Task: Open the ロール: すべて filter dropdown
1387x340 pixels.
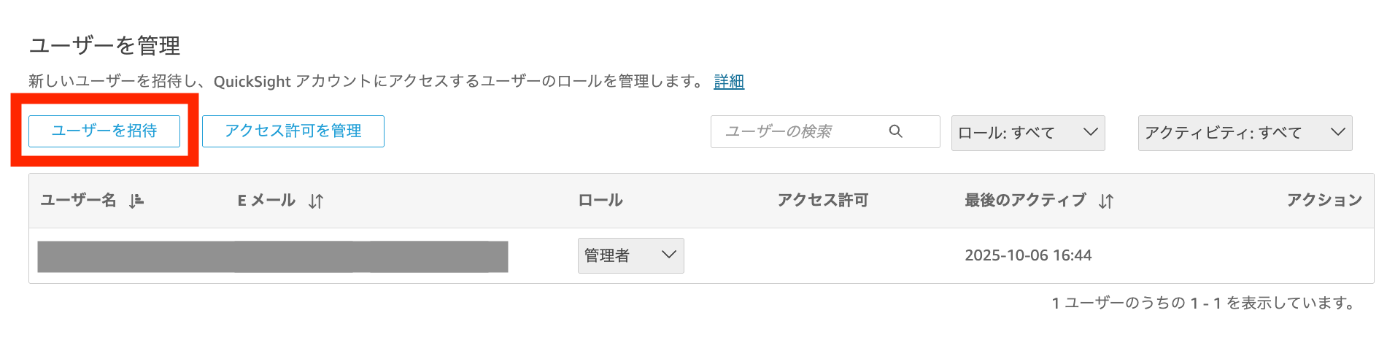Action: pos(1027,133)
